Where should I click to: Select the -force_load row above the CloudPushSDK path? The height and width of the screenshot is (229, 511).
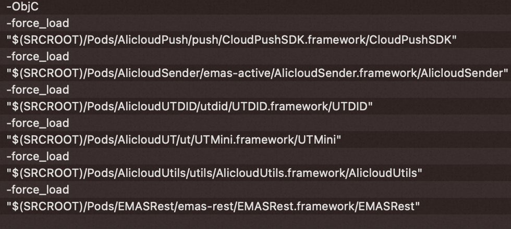click(38, 23)
